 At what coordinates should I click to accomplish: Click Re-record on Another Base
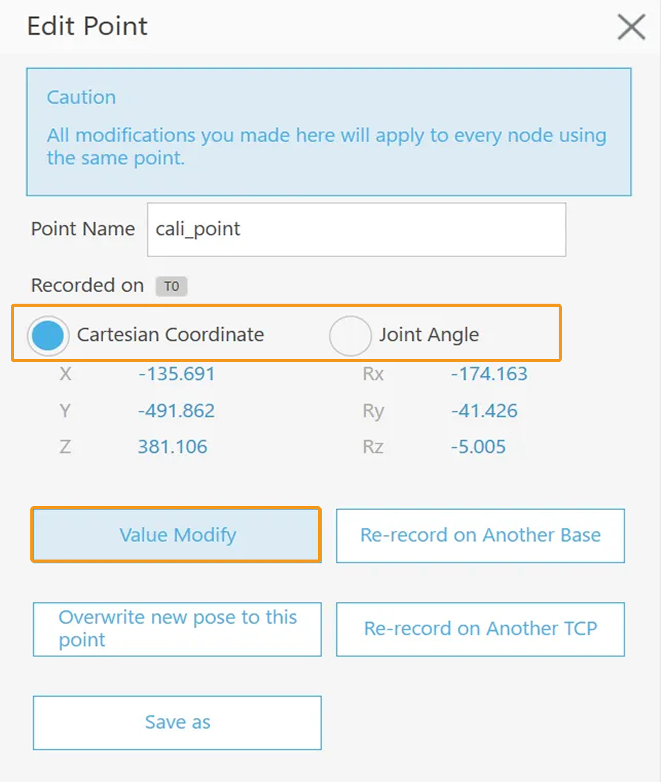pos(480,535)
